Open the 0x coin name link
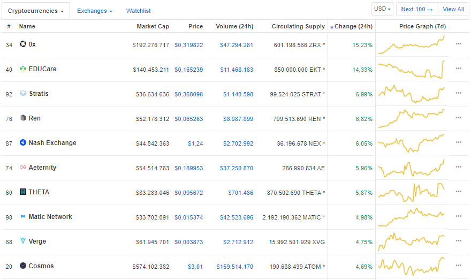The width and height of the screenshot is (471, 280). pyautogui.click(x=32, y=44)
